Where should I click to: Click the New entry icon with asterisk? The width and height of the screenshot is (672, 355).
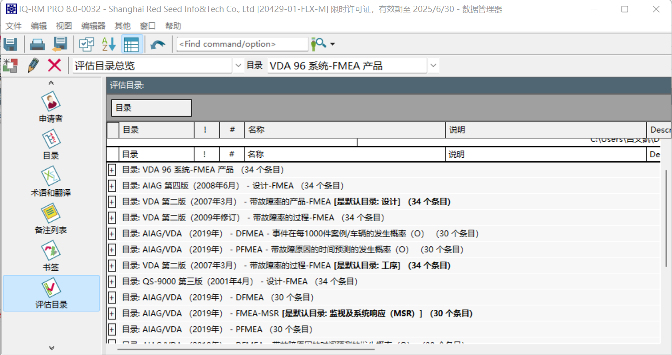(10, 66)
